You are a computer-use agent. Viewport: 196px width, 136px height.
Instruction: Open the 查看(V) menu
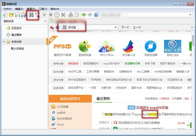31,9
